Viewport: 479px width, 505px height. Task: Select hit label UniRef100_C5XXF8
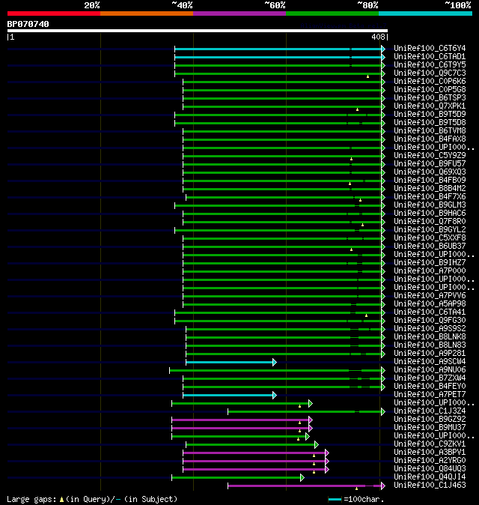430,238
